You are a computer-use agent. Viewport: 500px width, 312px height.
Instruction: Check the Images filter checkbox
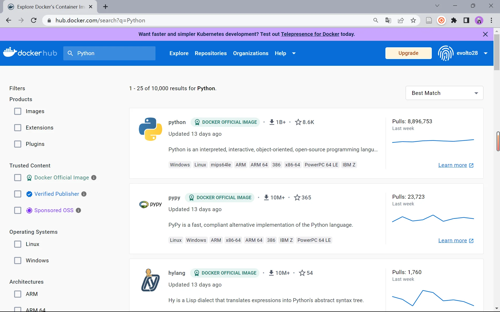click(18, 111)
